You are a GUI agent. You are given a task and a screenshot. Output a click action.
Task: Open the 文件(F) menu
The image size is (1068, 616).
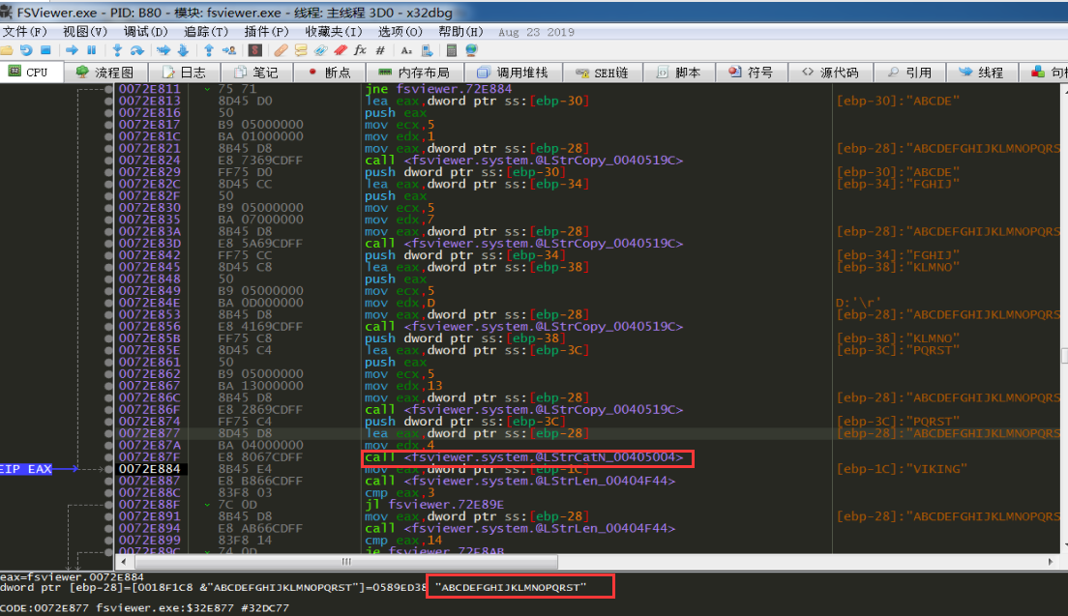pyautogui.click(x=24, y=31)
